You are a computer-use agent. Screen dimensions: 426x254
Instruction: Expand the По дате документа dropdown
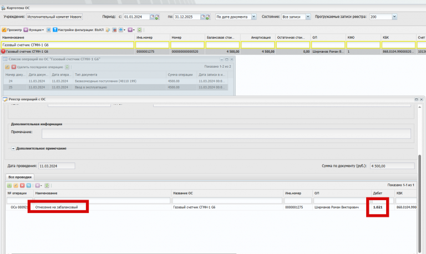coord(253,17)
